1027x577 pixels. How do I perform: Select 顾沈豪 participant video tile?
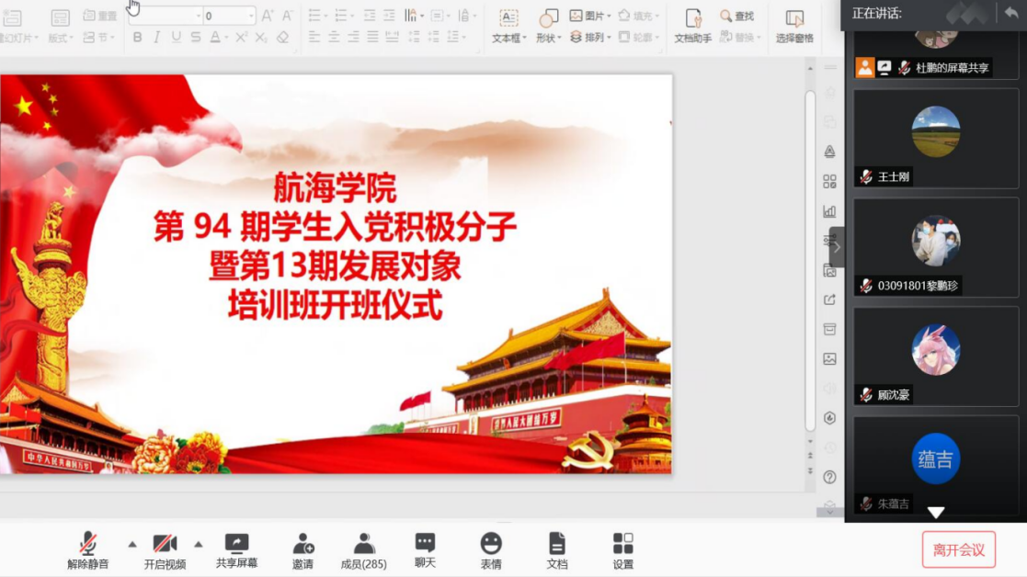[936, 356]
